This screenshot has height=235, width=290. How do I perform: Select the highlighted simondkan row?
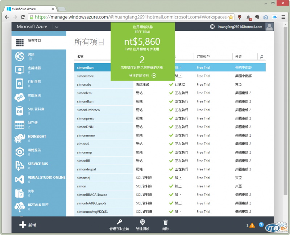coord(170,68)
